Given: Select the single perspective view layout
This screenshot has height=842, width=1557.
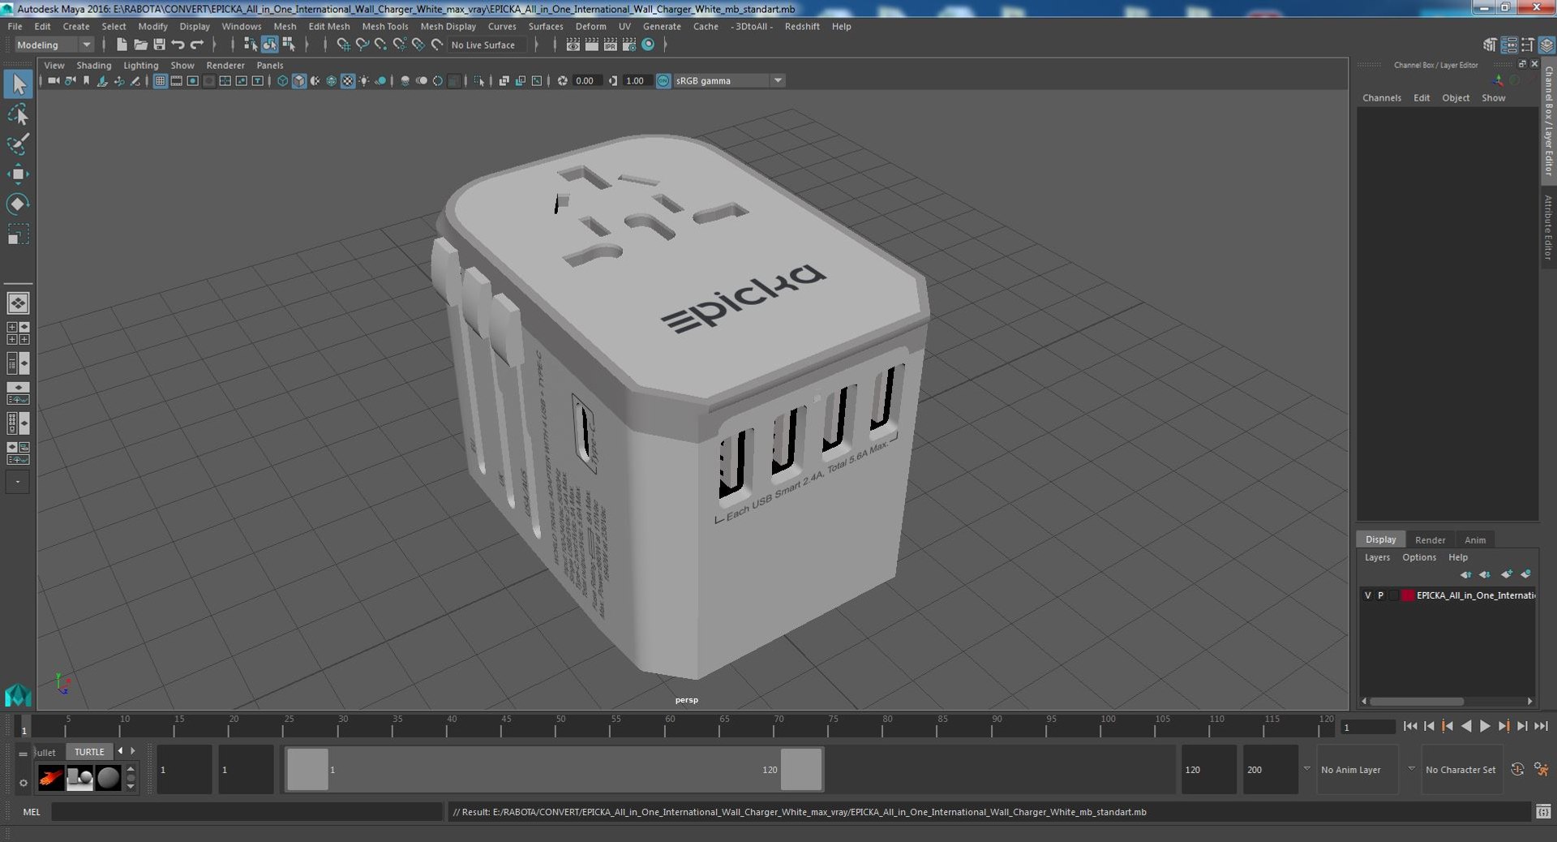Looking at the screenshot, I should pyautogui.click(x=18, y=303).
